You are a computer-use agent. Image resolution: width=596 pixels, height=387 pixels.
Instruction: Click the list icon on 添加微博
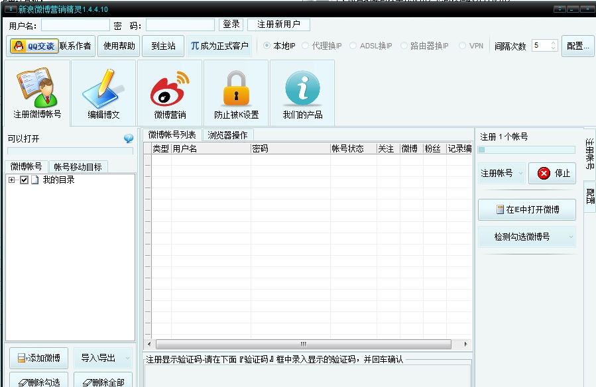22,358
